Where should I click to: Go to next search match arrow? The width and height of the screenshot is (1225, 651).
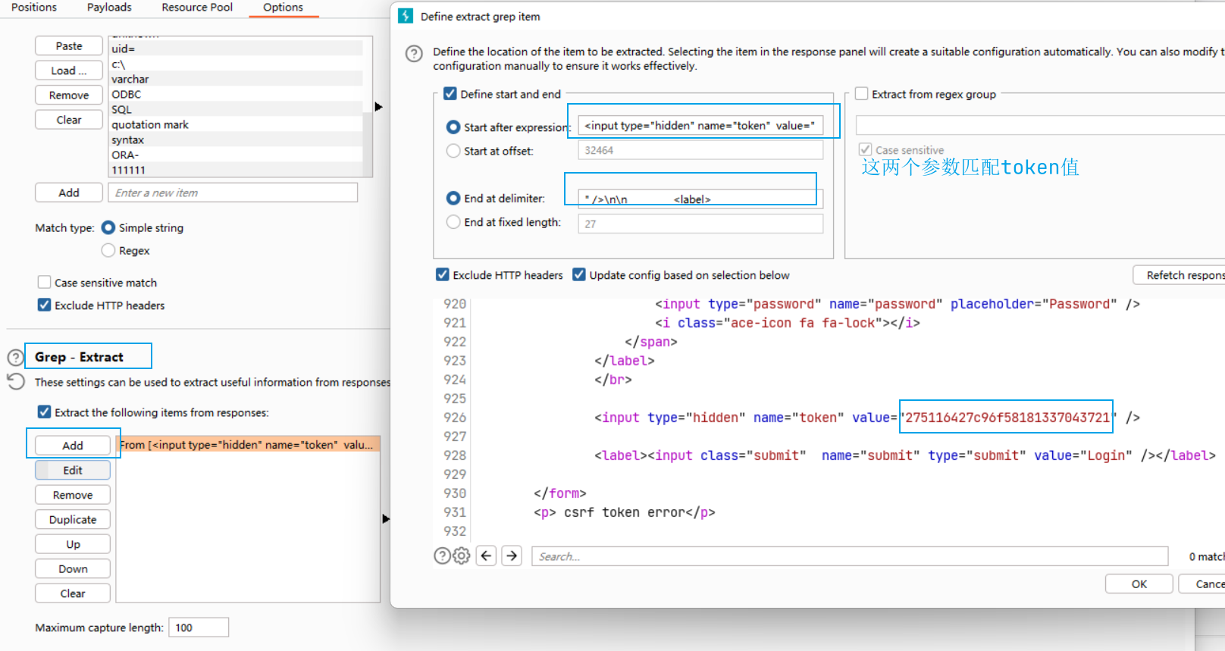pos(512,556)
